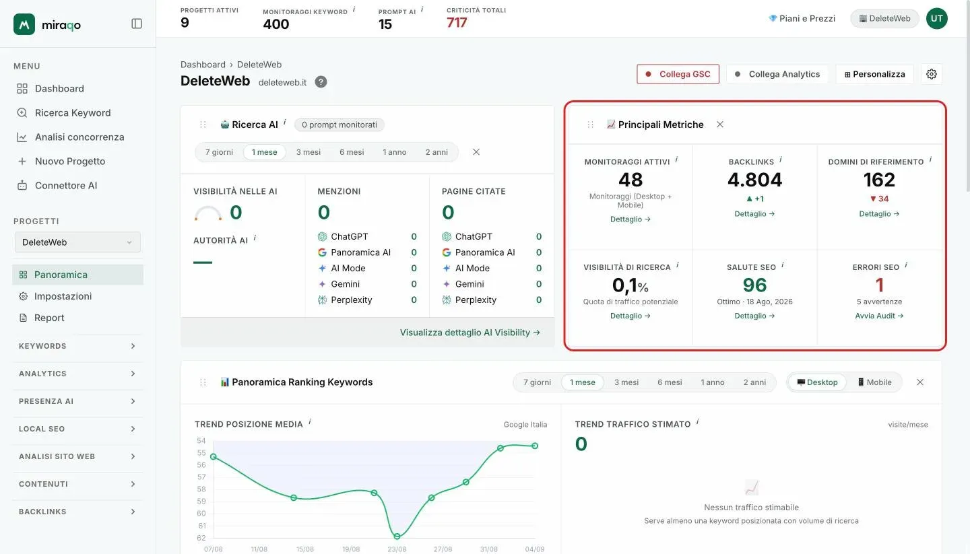970x554 pixels.
Task: Click info icon next to Errori SEO
Action: point(906,265)
